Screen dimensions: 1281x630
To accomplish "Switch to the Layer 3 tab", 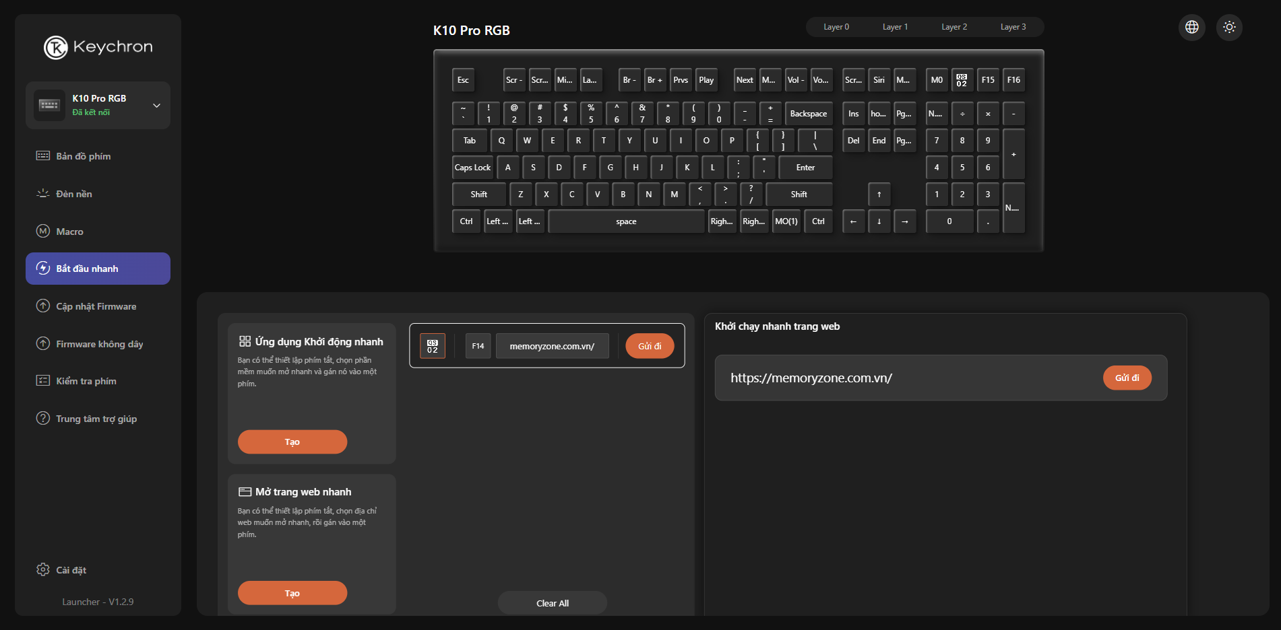I will click(x=1013, y=27).
